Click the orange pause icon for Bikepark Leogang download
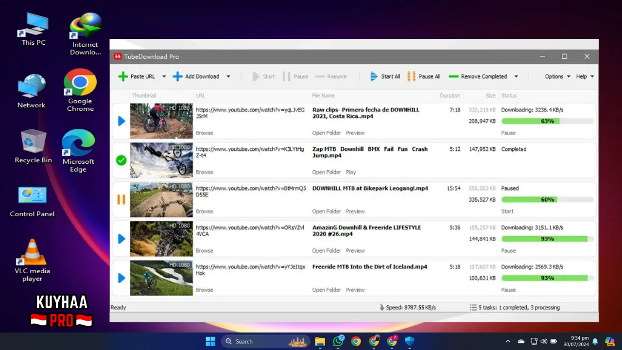The width and height of the screenshot is (622, 350). (x=121, y=199)
